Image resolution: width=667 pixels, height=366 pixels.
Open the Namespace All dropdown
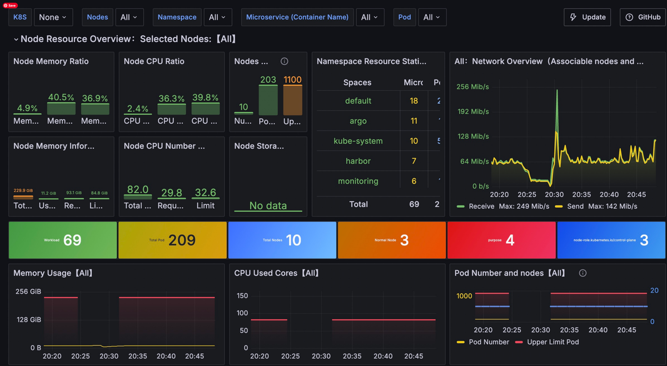(x=218, y=17)
